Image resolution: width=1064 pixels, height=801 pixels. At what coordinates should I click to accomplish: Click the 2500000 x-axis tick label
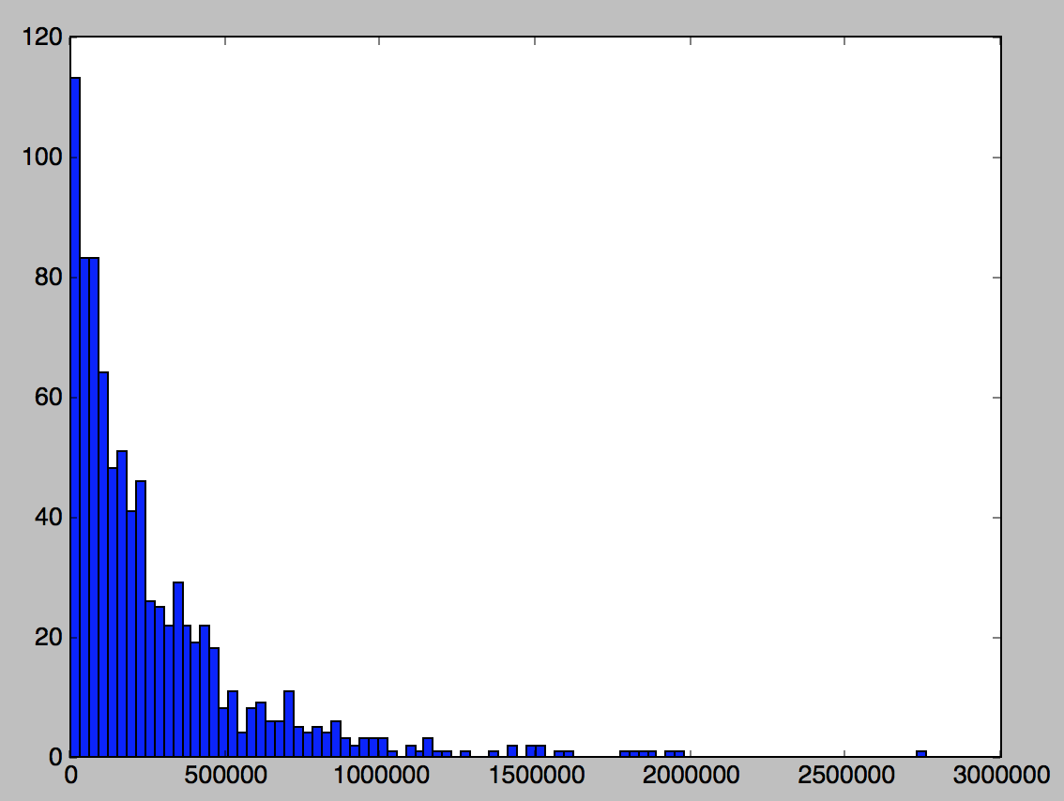point(844,776)
